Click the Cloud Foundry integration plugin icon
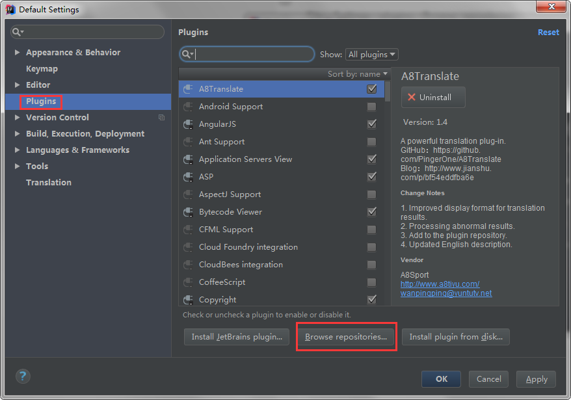571x400 pixels. [x=189, y=247]
